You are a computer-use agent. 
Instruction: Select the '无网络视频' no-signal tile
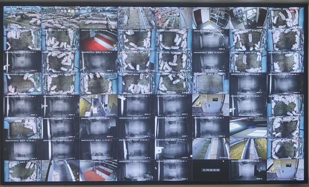click(210, 170)
